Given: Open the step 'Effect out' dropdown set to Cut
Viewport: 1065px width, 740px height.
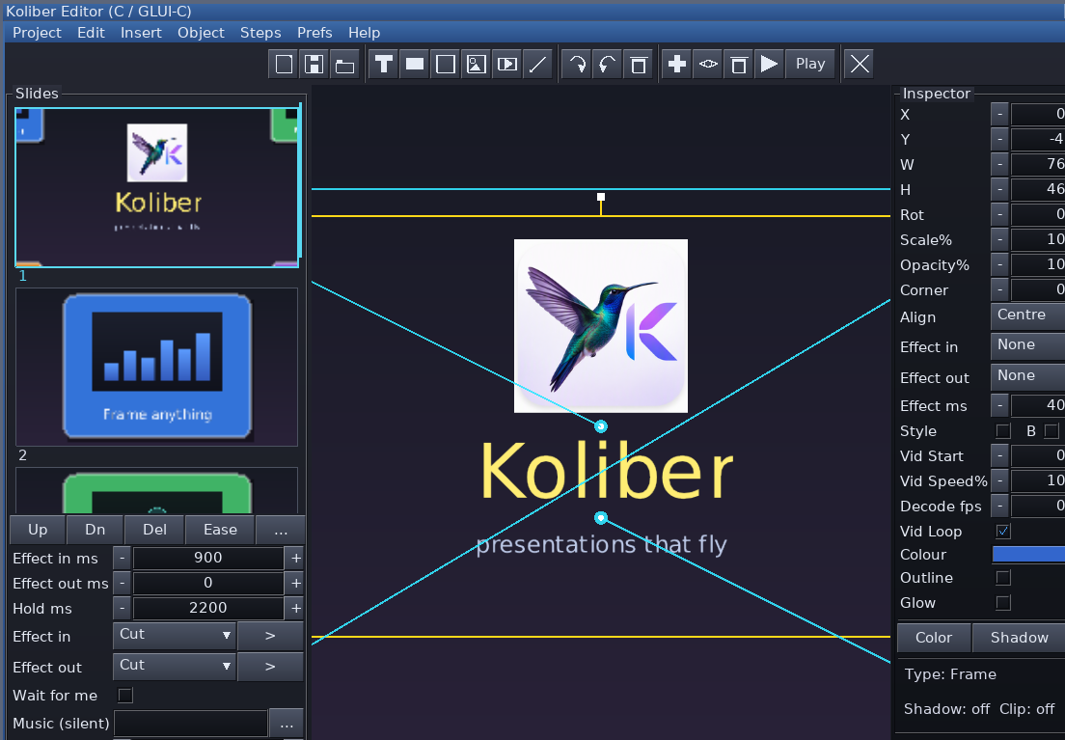Looking at the screenshot, I should point(175,666).
